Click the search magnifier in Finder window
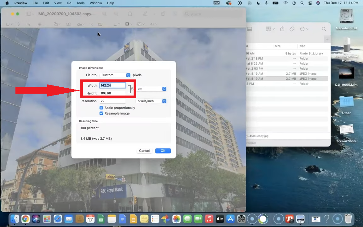Viewport: 363px width, 227px height. point(324,29)
